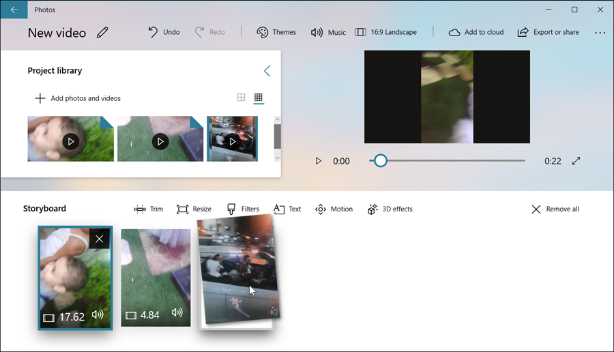Click the Project library heading

tap(55, 71)
